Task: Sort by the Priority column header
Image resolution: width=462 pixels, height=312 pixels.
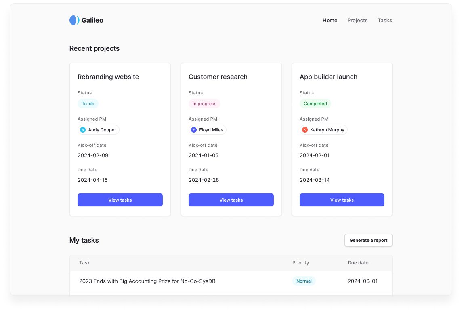Action: pyautogui.click(x=300, y=262)
